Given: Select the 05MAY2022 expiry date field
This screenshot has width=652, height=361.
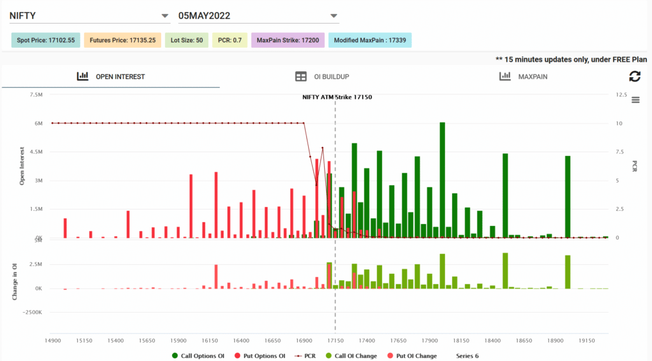Looking at the screenshot, I should [259, 16].
